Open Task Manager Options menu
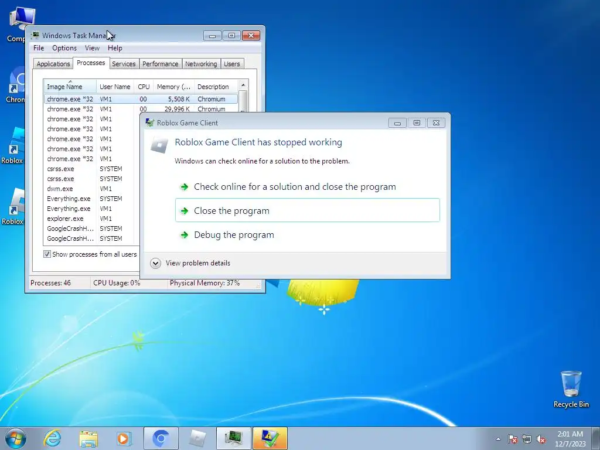The height and width of the screenshot is (450, 600). [x=64, y=48]
